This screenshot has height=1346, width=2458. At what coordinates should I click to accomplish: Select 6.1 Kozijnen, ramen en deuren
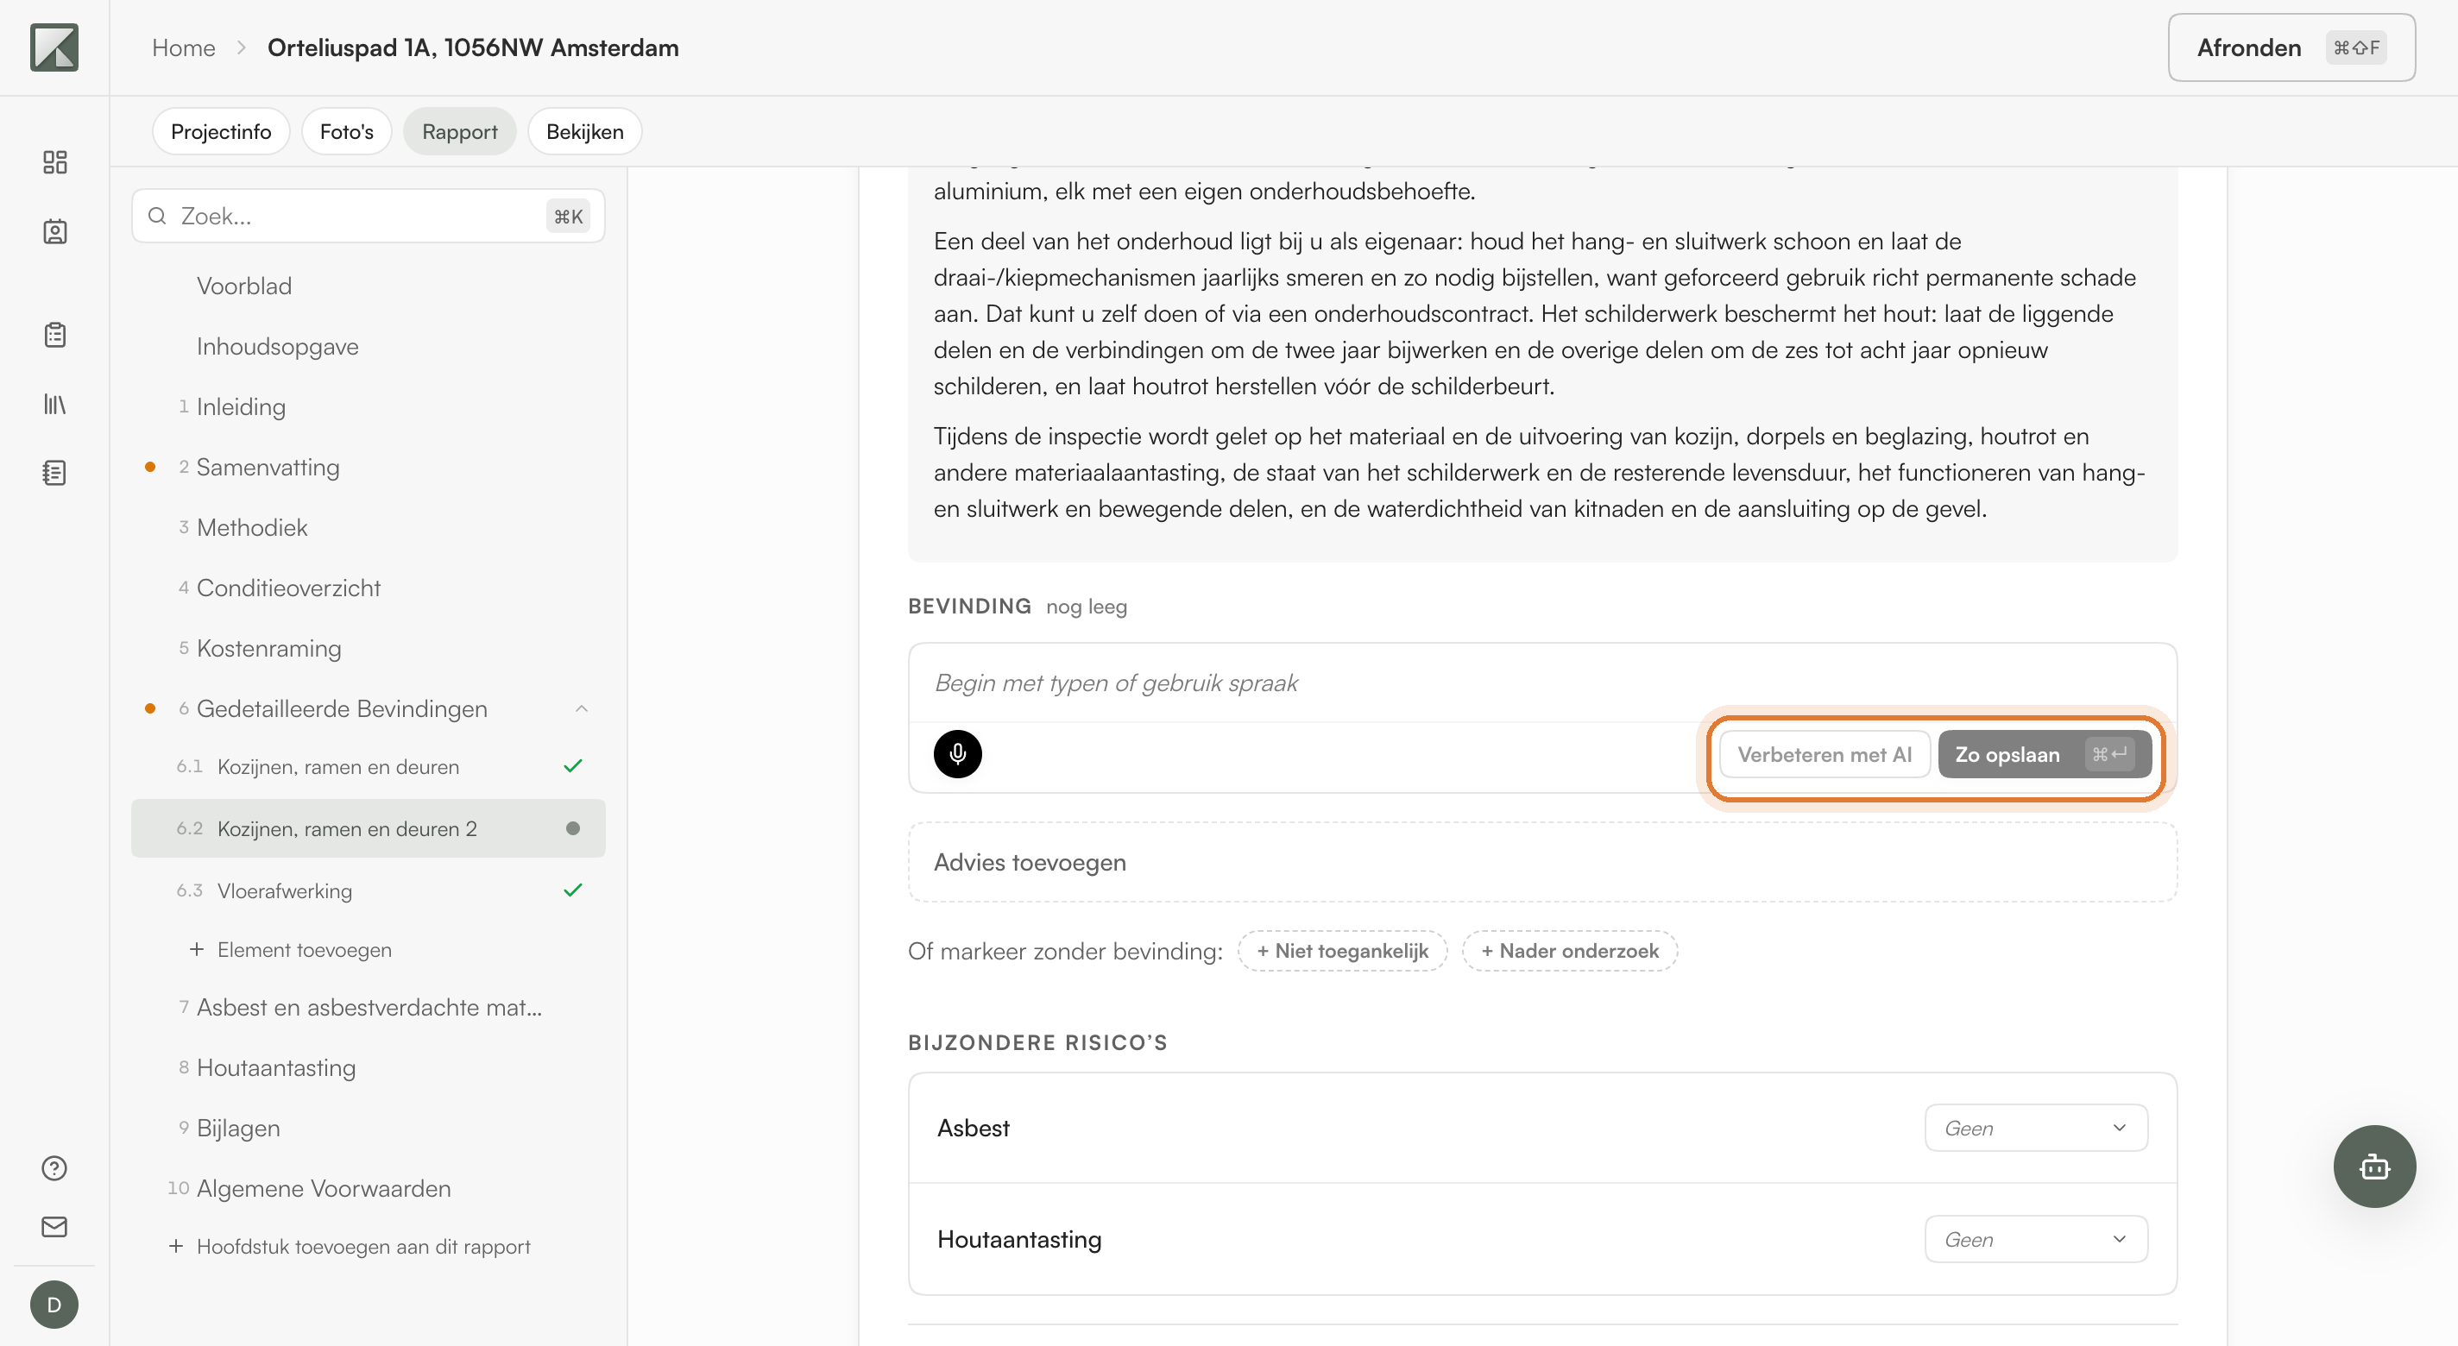[368, 767]
